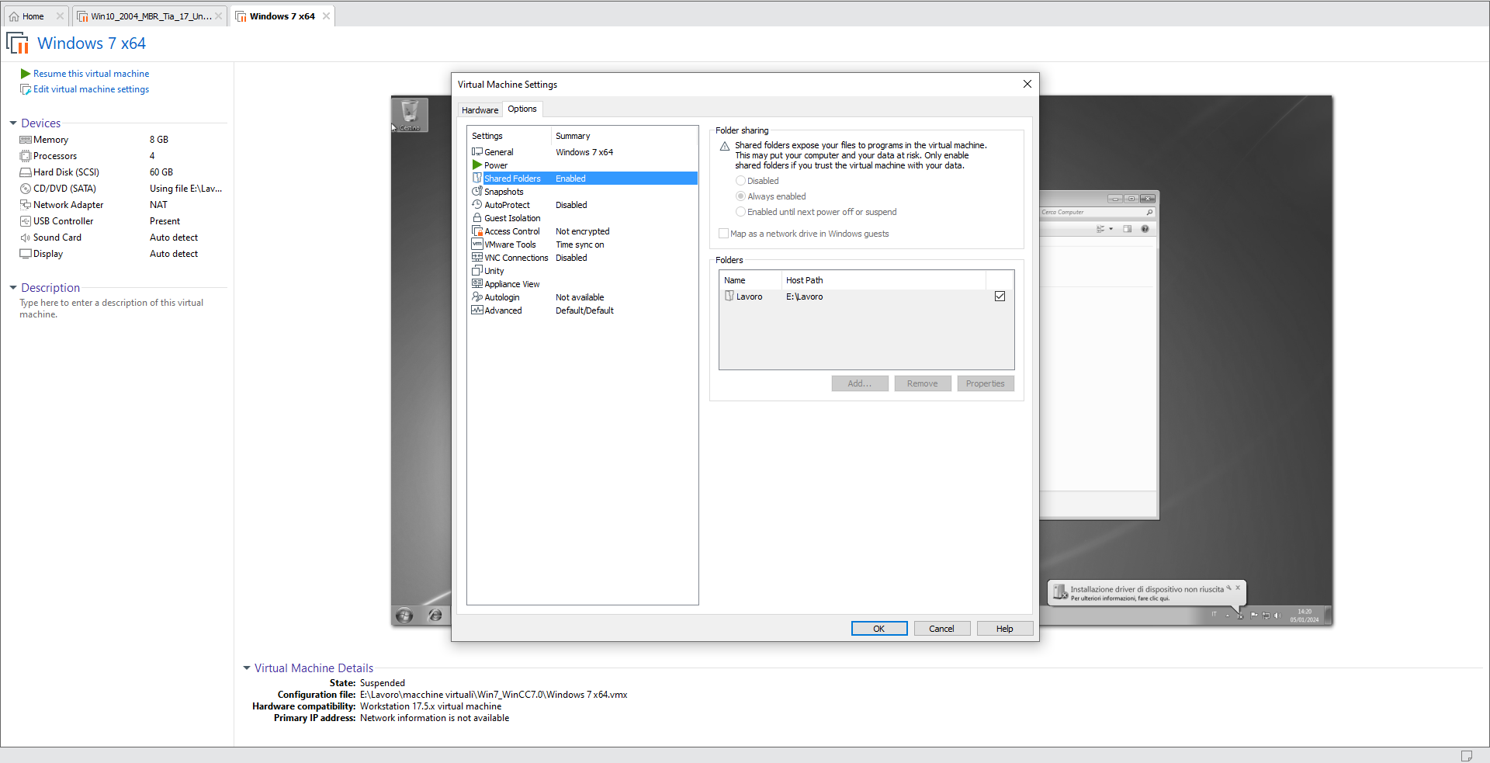Close the Windows 7 x64 tab
1490x763 pixels.
tap(327, 16)
